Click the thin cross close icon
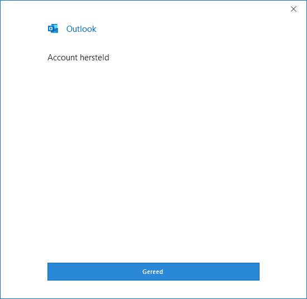The width and height of the screenshot is (307, 299). tap(294, 9)
